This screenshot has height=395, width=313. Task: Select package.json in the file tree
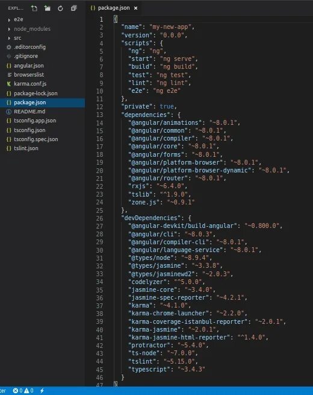(x=43, y=103)
